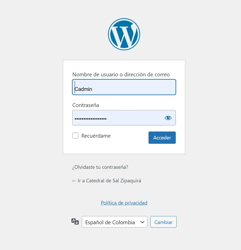Click the left arrow before Ir a Catedral
Viewport: 241px width, 250px height.
point(74,181)
